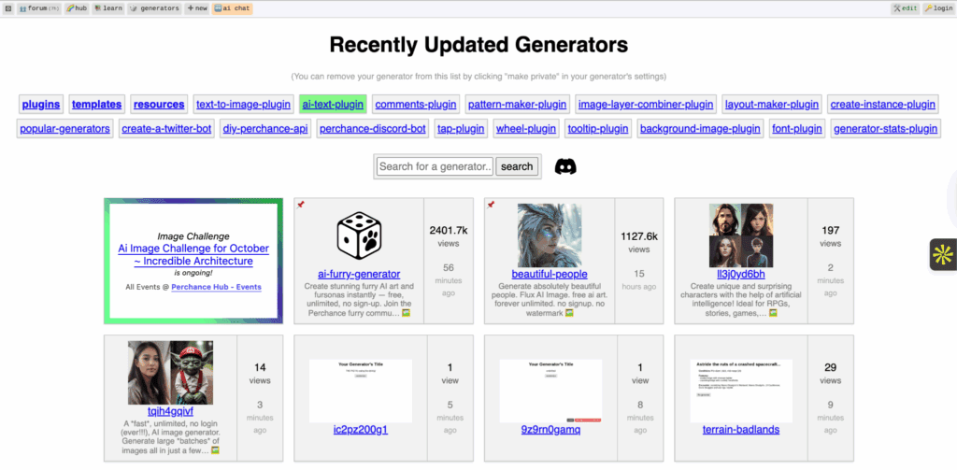Click the Perchance Hub - Events link
Viewport: 957px width, 470px height.
(216, 286)
